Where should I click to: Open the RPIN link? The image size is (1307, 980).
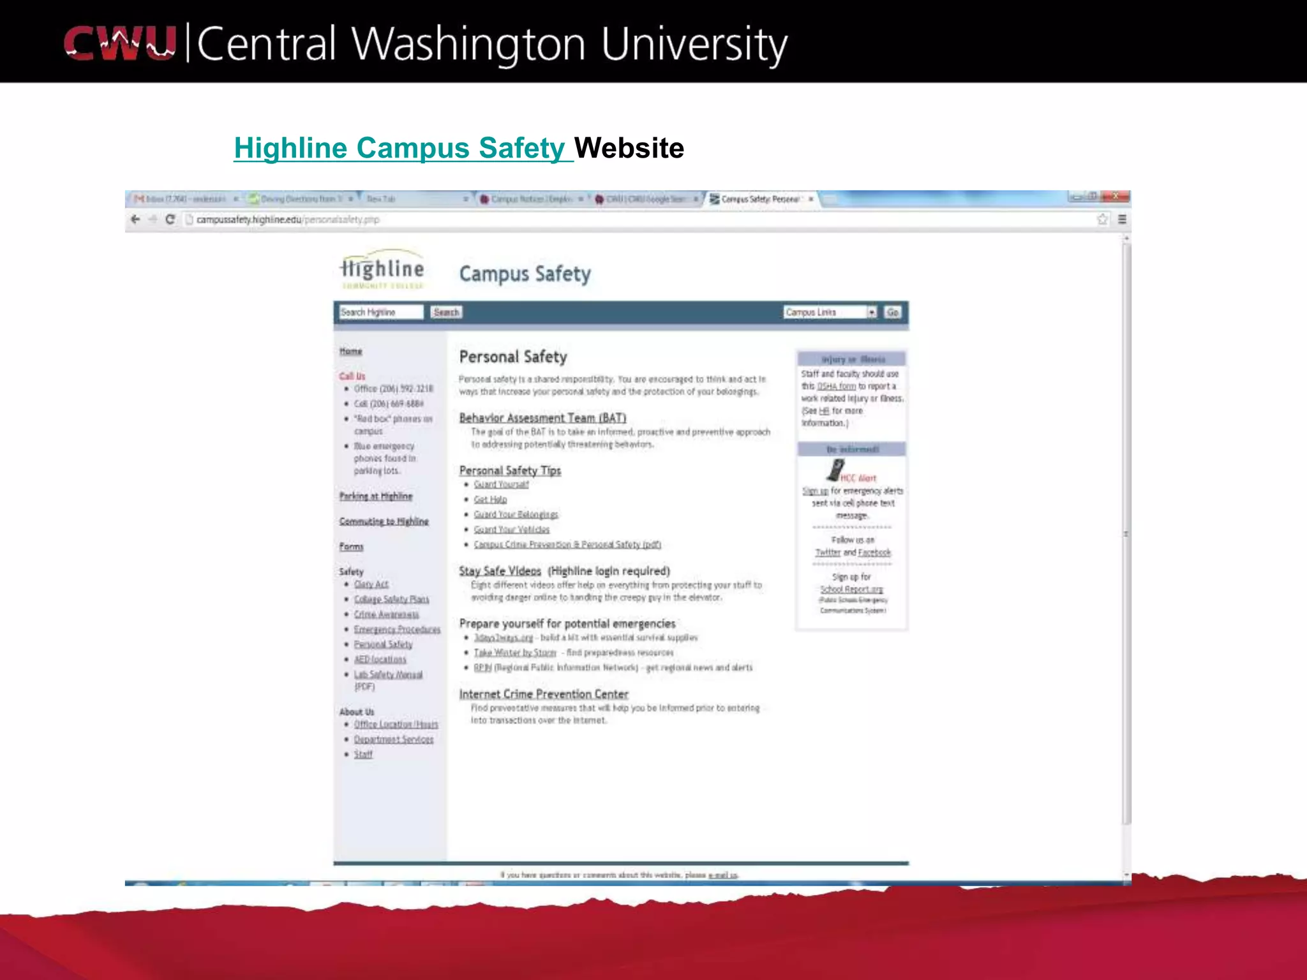tap(482, 668)
